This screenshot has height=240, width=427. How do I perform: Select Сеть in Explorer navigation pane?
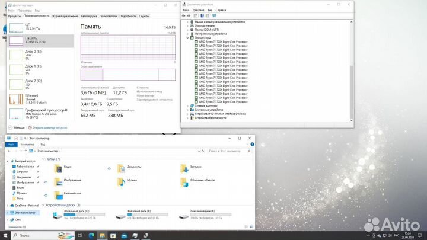(18, 220)
